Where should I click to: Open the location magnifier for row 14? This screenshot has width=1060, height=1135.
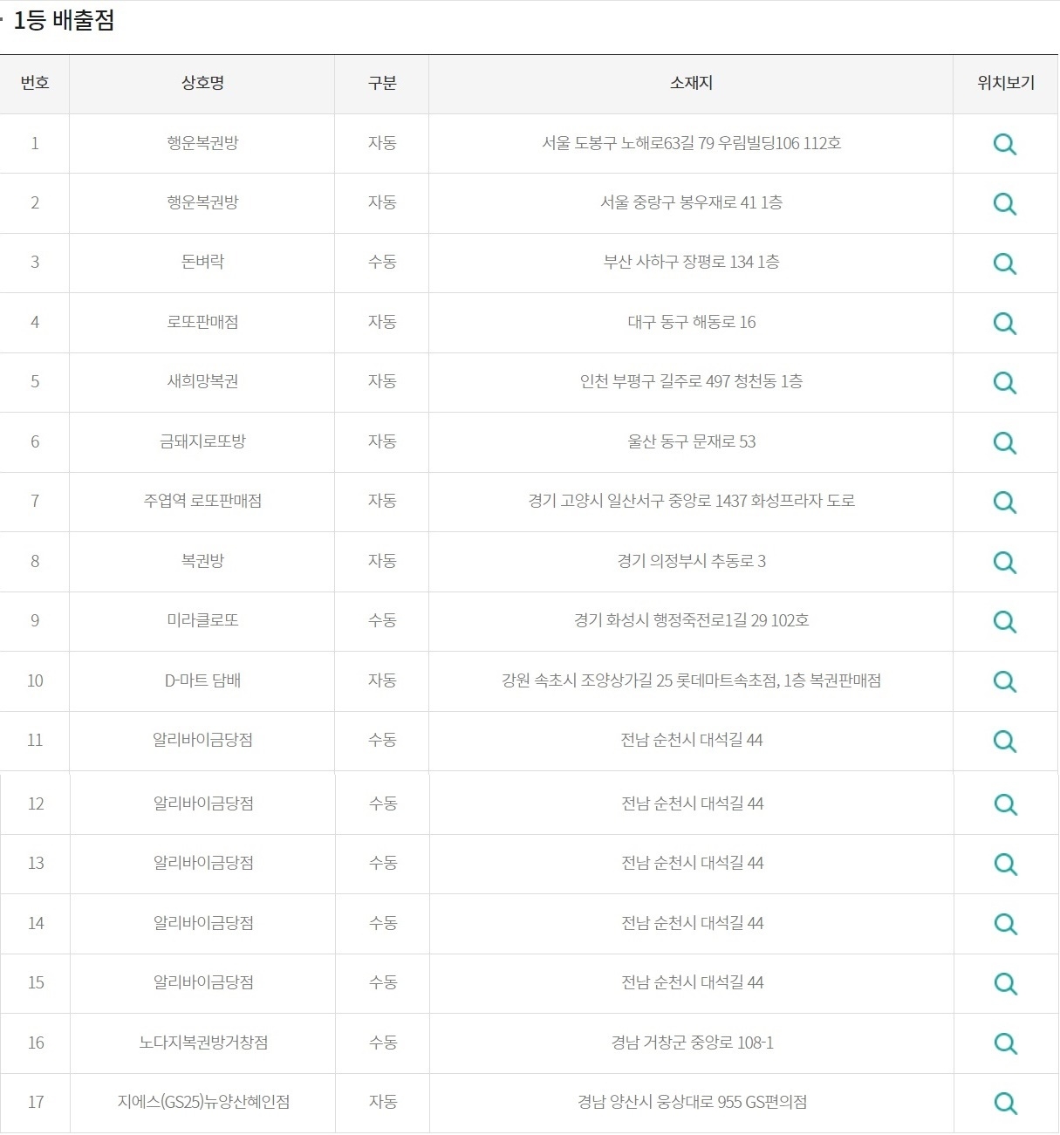click(1006, 924)
